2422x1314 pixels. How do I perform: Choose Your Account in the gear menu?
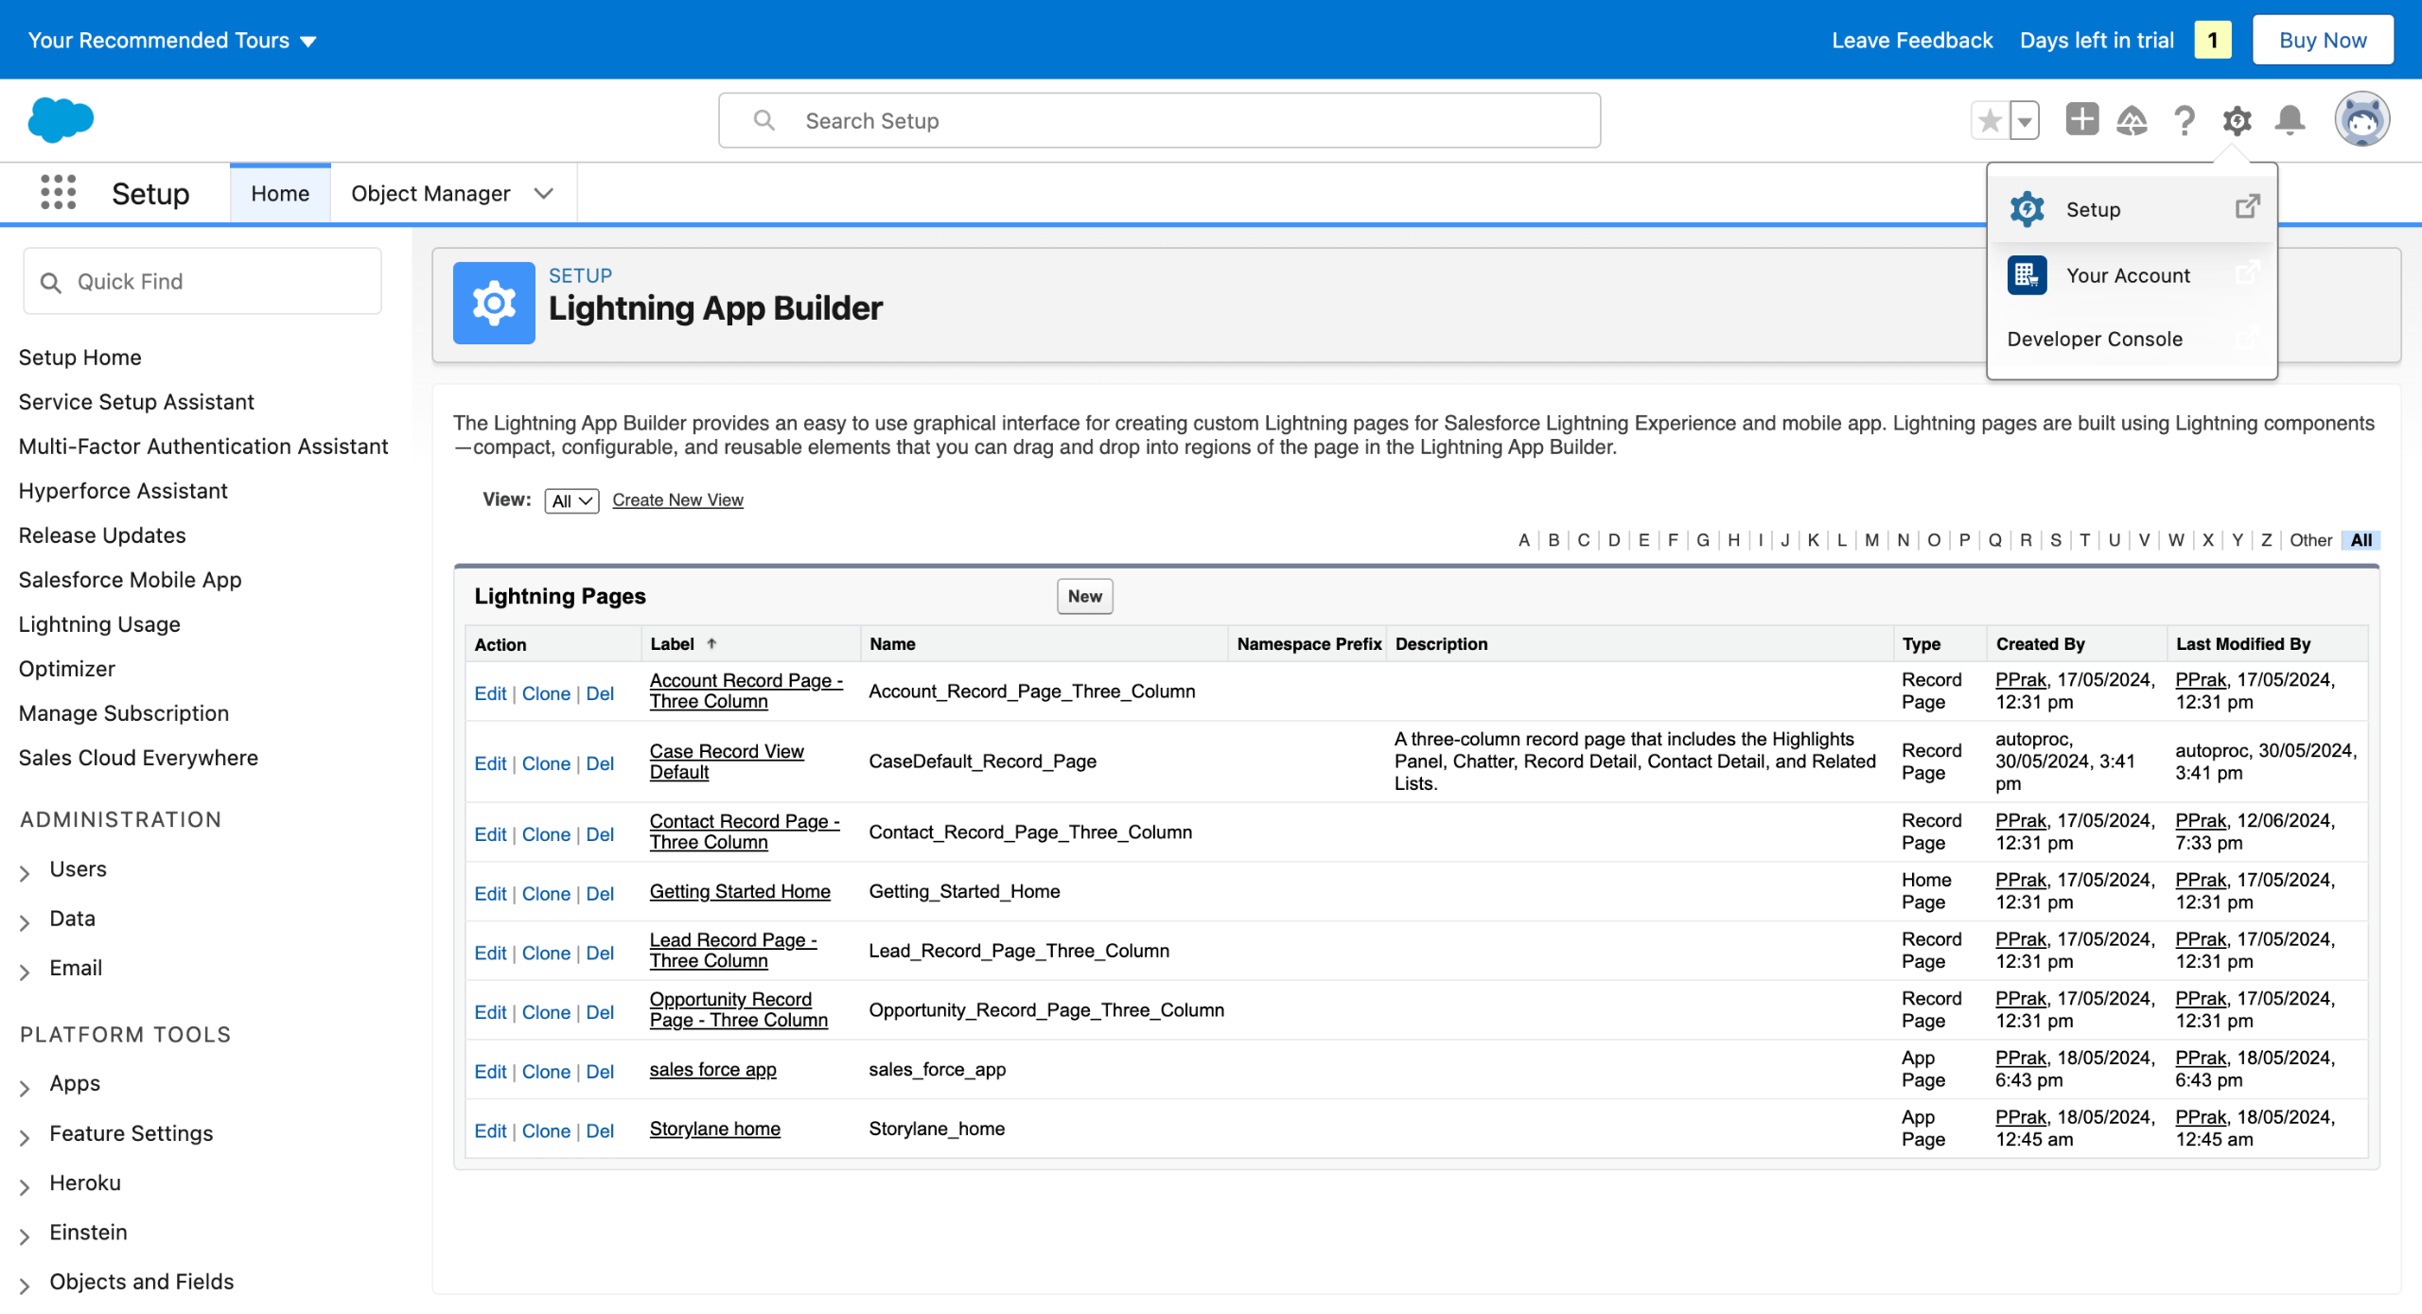(x=2132, y=275)
